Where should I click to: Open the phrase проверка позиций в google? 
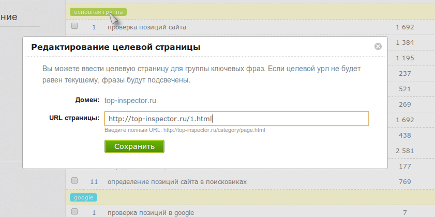pyautogui.click(x=151, y=213)
